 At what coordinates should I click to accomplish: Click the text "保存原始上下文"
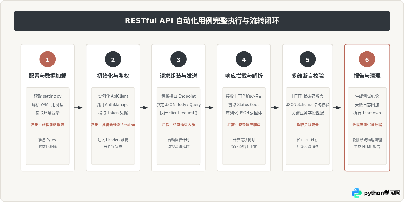244,147
